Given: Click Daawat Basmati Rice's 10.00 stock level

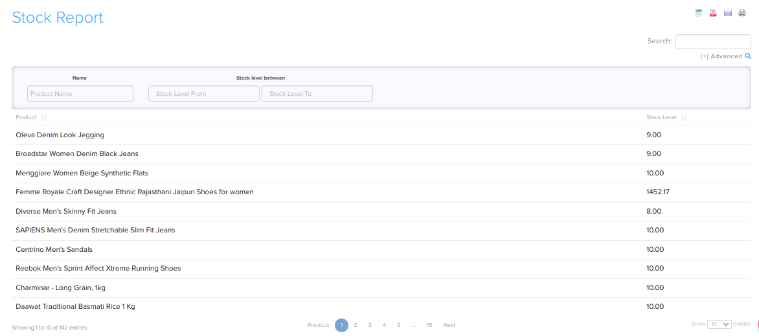Looking at the screenshot, I should pos(655,306).
